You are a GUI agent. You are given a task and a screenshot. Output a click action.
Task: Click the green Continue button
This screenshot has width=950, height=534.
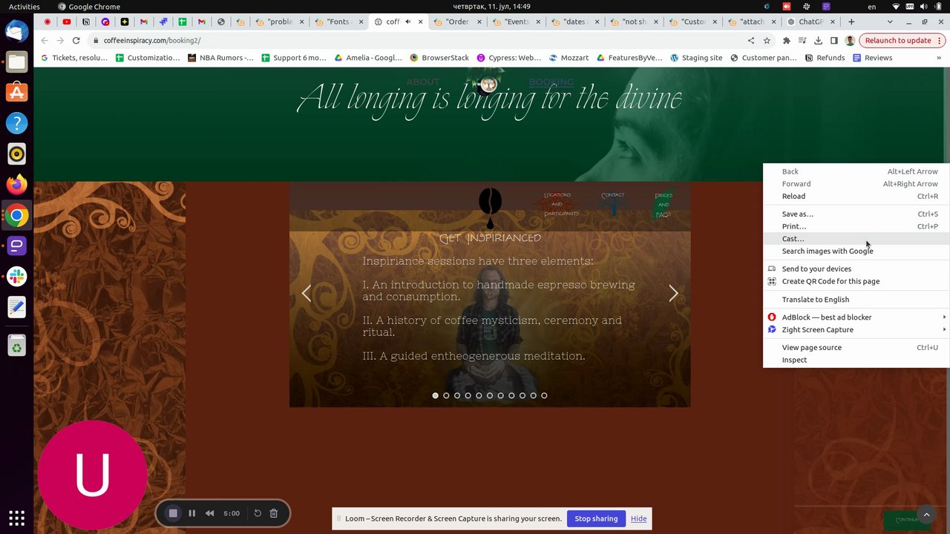[x=903, y=520]
